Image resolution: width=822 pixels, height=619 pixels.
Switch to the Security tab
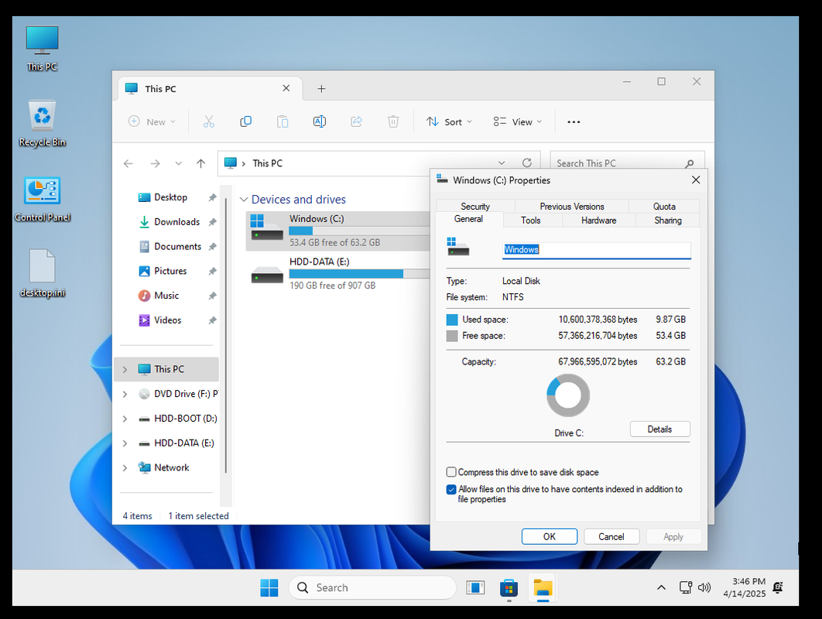coord(475,207)
